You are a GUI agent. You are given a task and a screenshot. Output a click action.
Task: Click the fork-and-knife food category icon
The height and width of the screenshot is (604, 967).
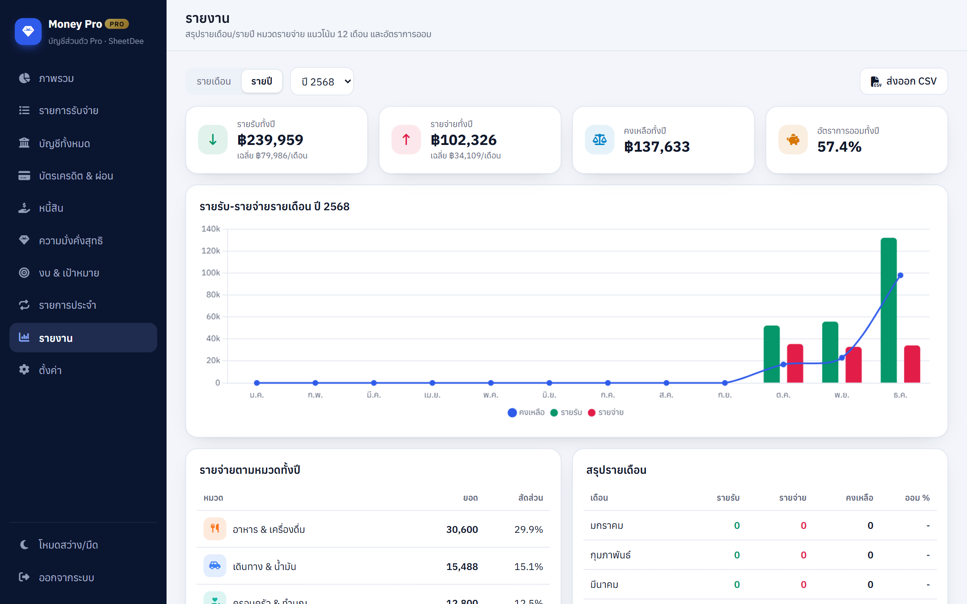pos(215,529)
